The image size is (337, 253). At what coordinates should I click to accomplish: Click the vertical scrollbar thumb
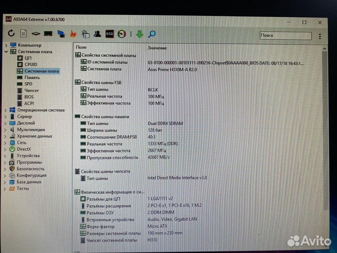[x=325, y=131]
